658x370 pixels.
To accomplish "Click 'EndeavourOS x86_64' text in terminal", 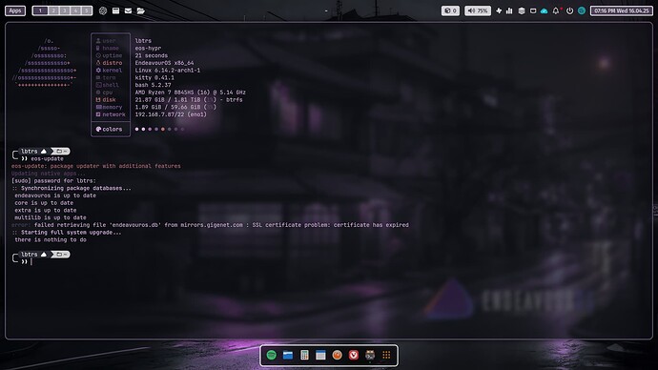I will [164, 63].
